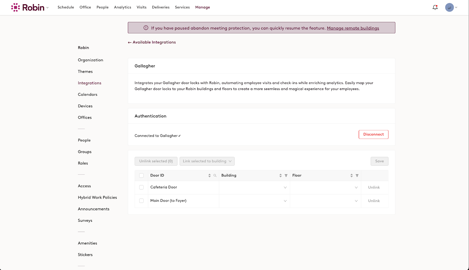Sort the Door ID column
The height and width of the screenshot is (270, 469).
[209, 176]
